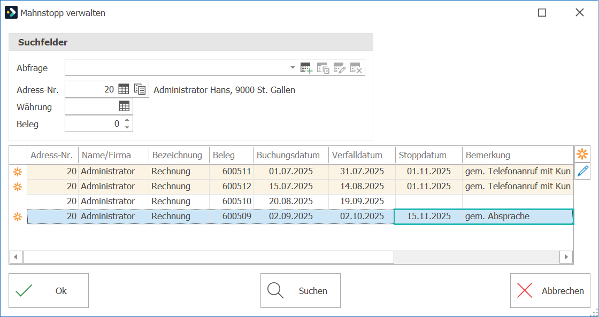Click the orange star icon beside the table
This screenshot has width=599, height=317.
click(x=582, y=154)
